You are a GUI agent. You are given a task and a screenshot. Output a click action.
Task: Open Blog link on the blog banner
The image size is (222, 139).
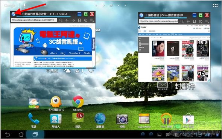click(63, 53)
